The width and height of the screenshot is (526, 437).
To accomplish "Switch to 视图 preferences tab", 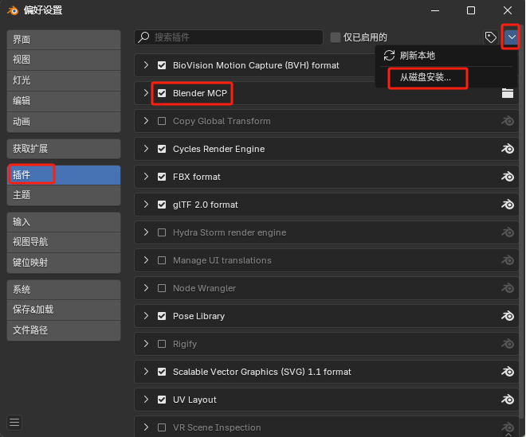I will (x=64, y=60).
